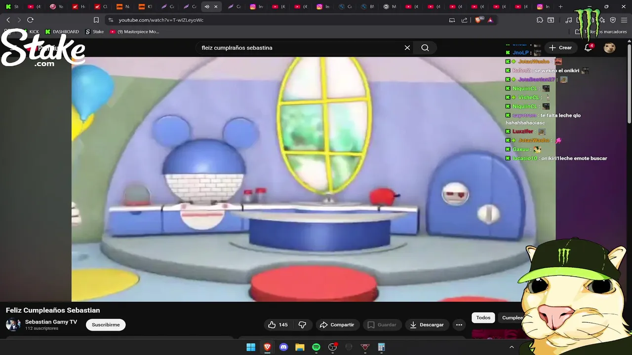The width and height of the screenshot is (632, 355).
Task: Click the Guardar button
Action: [x=382, y=324]
